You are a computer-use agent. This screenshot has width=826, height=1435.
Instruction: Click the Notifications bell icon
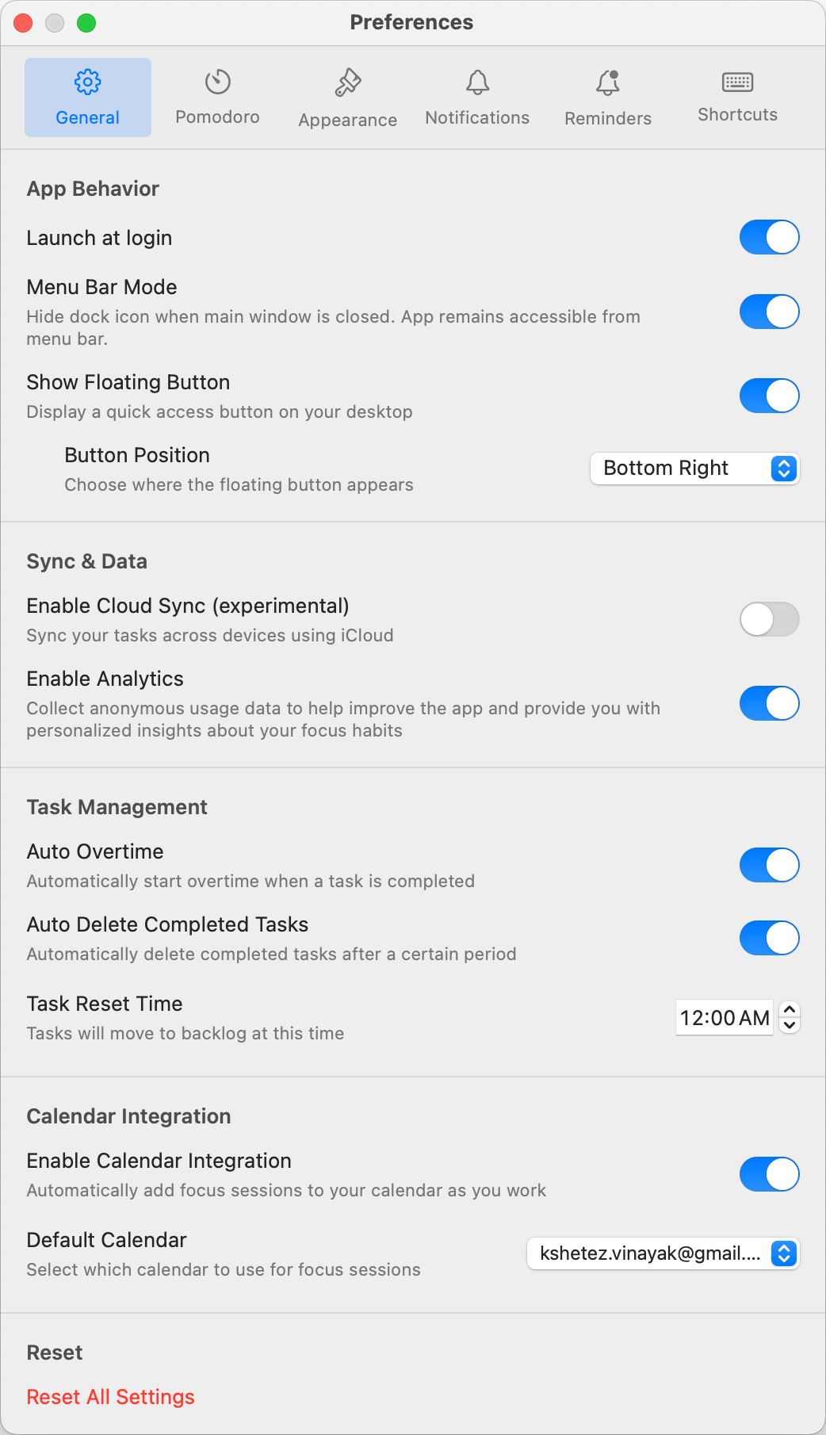pos(477,82)
